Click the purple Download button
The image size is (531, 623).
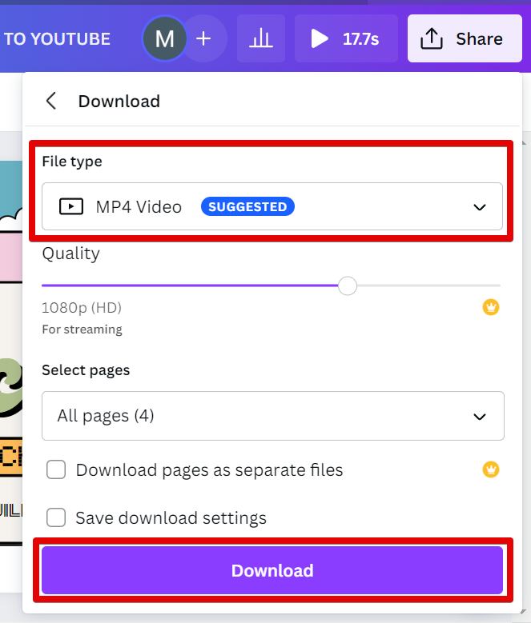click(272, 570)
